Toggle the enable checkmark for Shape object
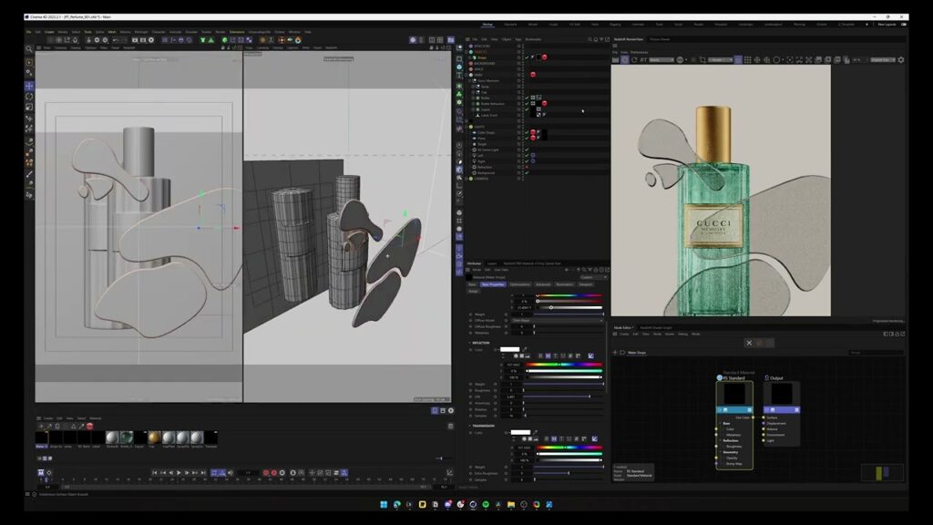 coord(527,57)
